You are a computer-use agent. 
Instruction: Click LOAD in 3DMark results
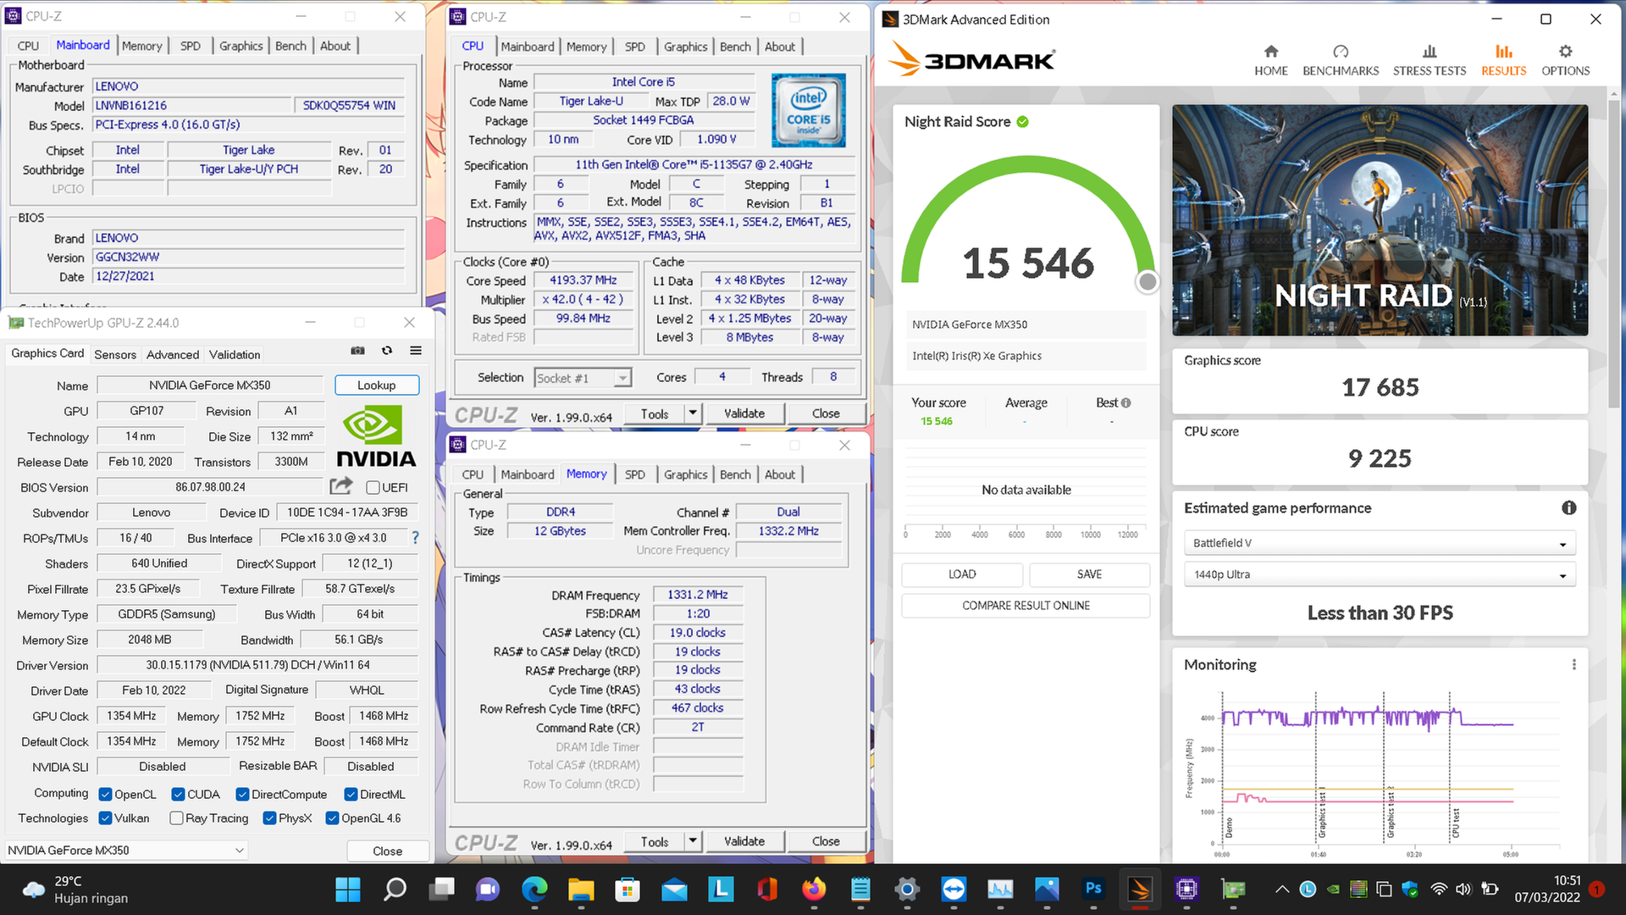pos(962,574)
